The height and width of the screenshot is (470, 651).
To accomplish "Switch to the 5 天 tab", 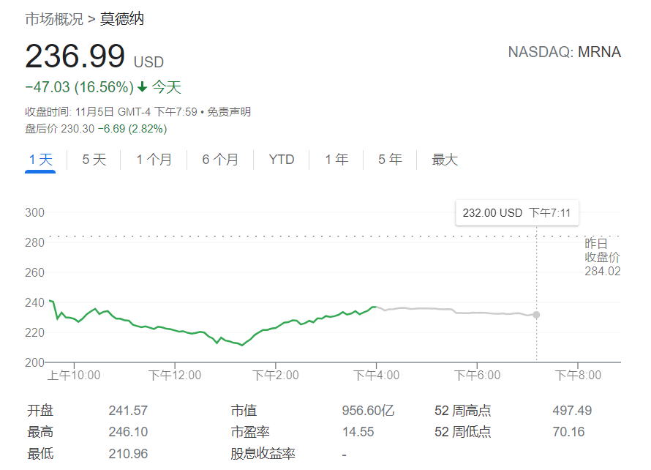I will (x=94, y=160).
